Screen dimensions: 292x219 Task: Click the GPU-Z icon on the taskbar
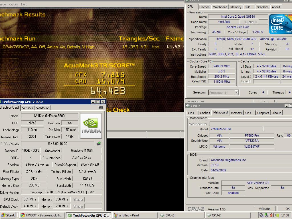click(70, 216)
